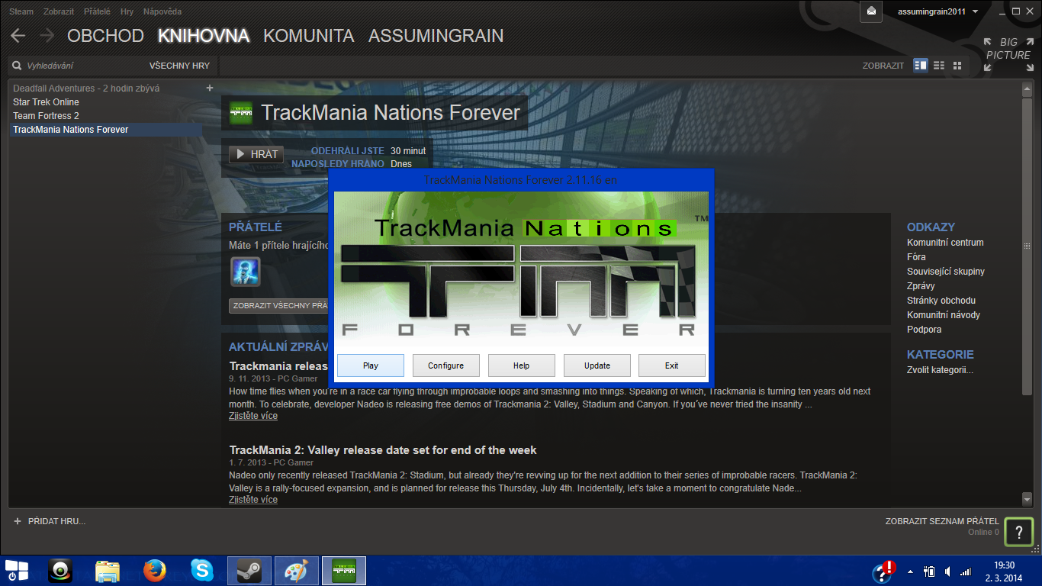Image resolution: width=1042 pixels, height=586 pixels.
Task: Click the HRÁT play button
Action: click(256, 154)
